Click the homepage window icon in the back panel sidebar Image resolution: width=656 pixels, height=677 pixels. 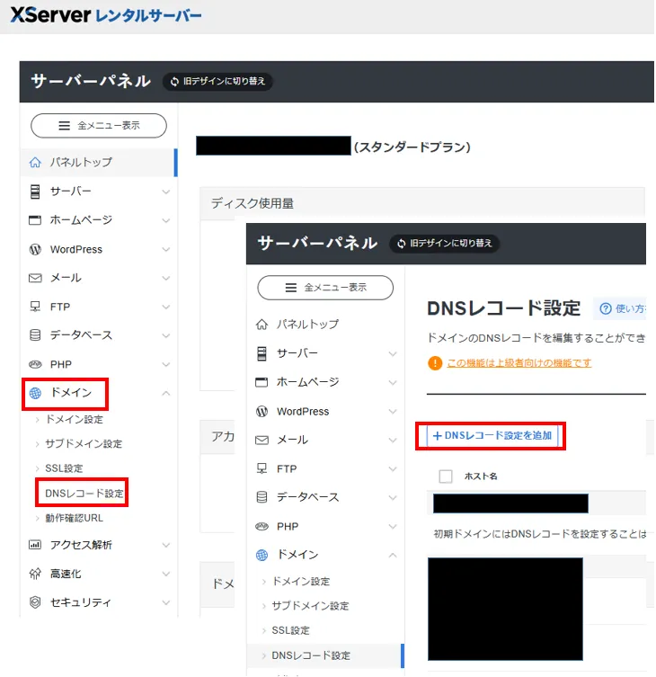click(35, 220)
